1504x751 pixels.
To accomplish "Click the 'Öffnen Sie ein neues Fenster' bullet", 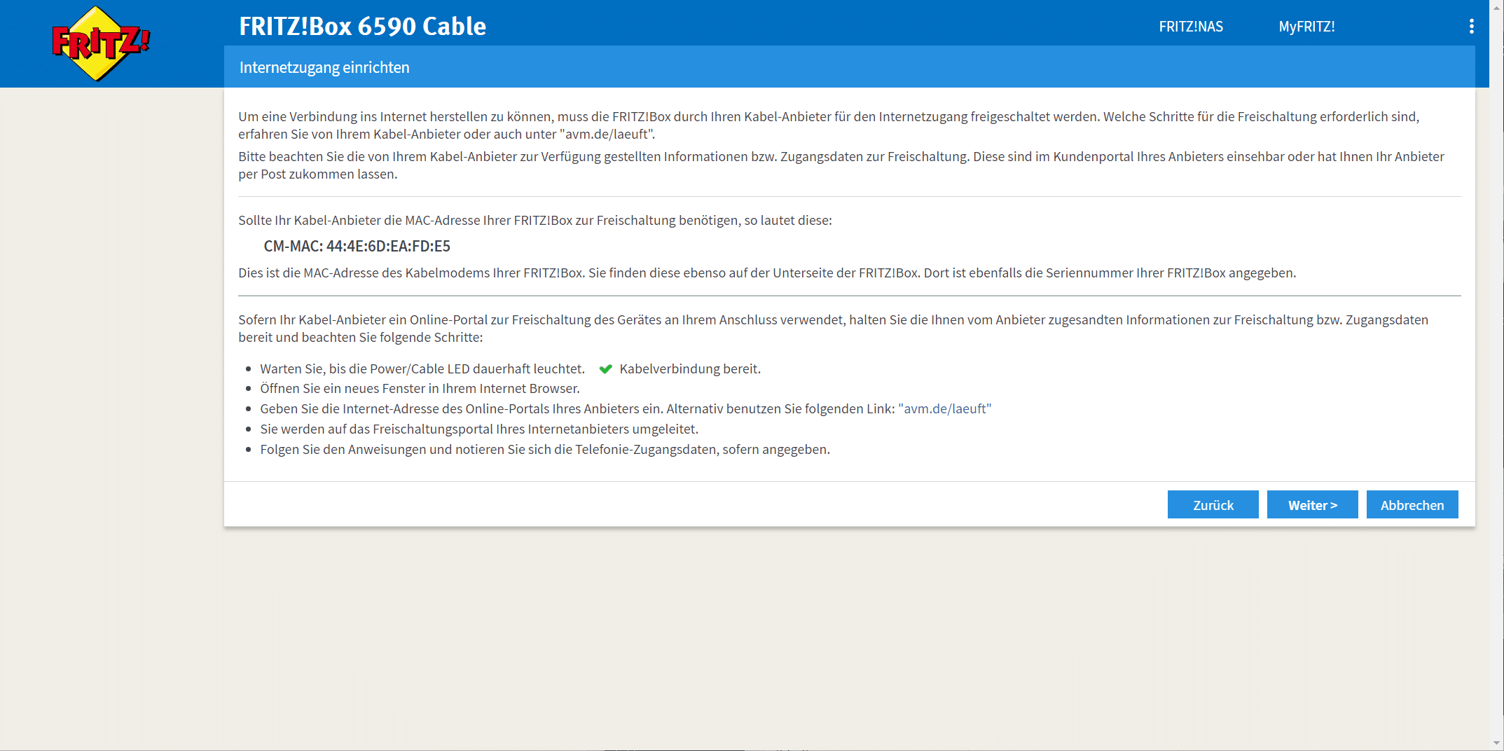I will click(x=420, y=389).
